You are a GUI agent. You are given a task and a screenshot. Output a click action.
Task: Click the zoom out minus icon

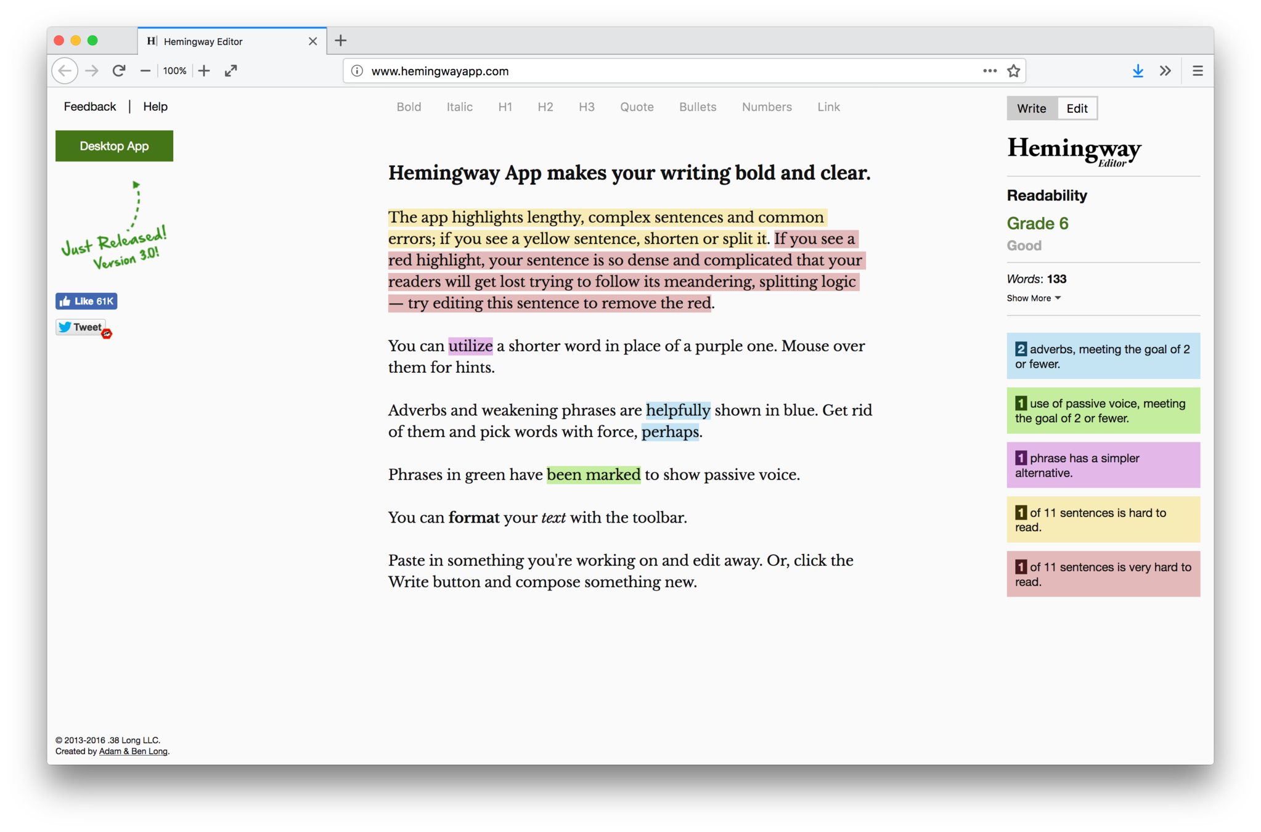tap(145, 71)
